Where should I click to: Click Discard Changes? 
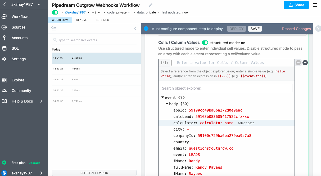(x=296, y=29)
